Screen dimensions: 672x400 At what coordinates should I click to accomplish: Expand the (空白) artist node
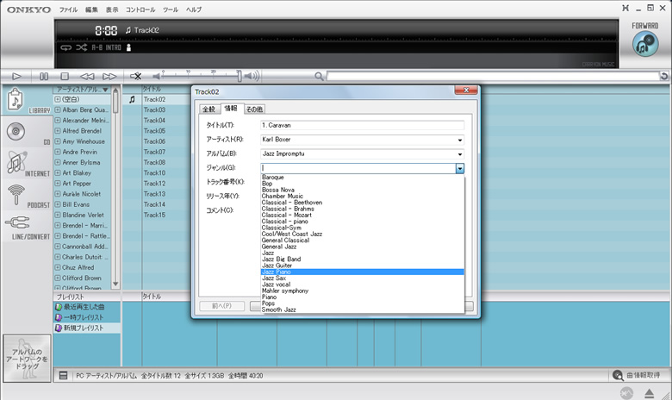[x=58, y=99]
